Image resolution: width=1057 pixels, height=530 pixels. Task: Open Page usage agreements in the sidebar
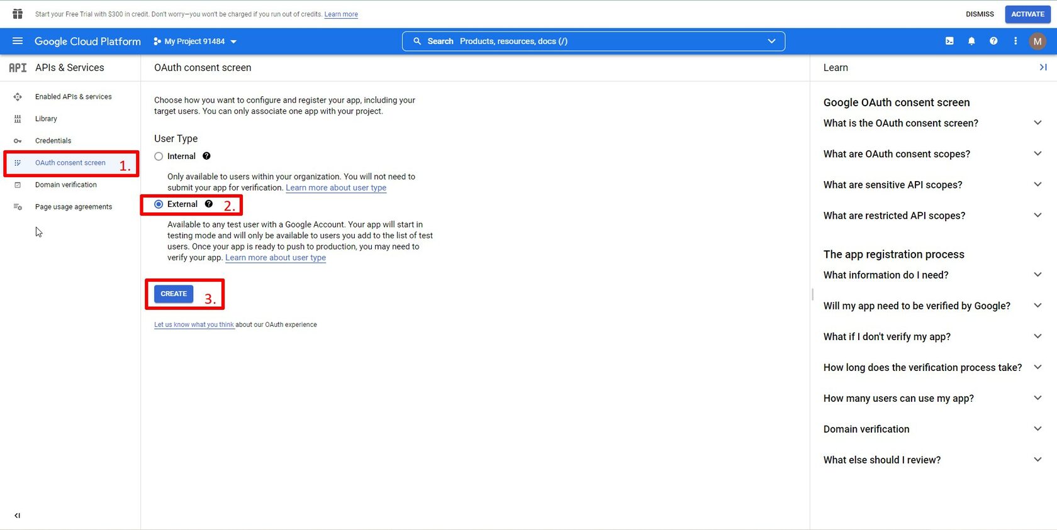point(74,207)
